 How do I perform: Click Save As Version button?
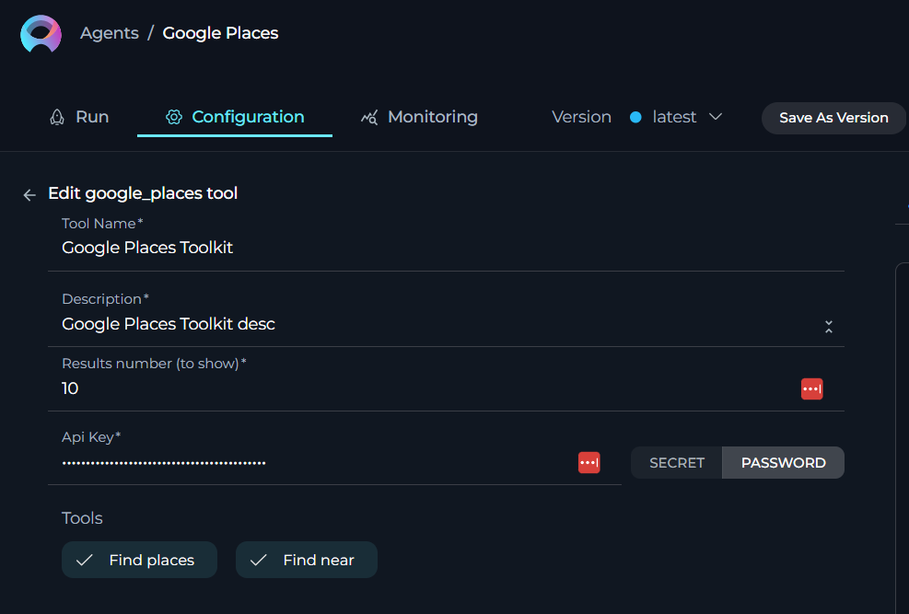(x=833, y=118)
